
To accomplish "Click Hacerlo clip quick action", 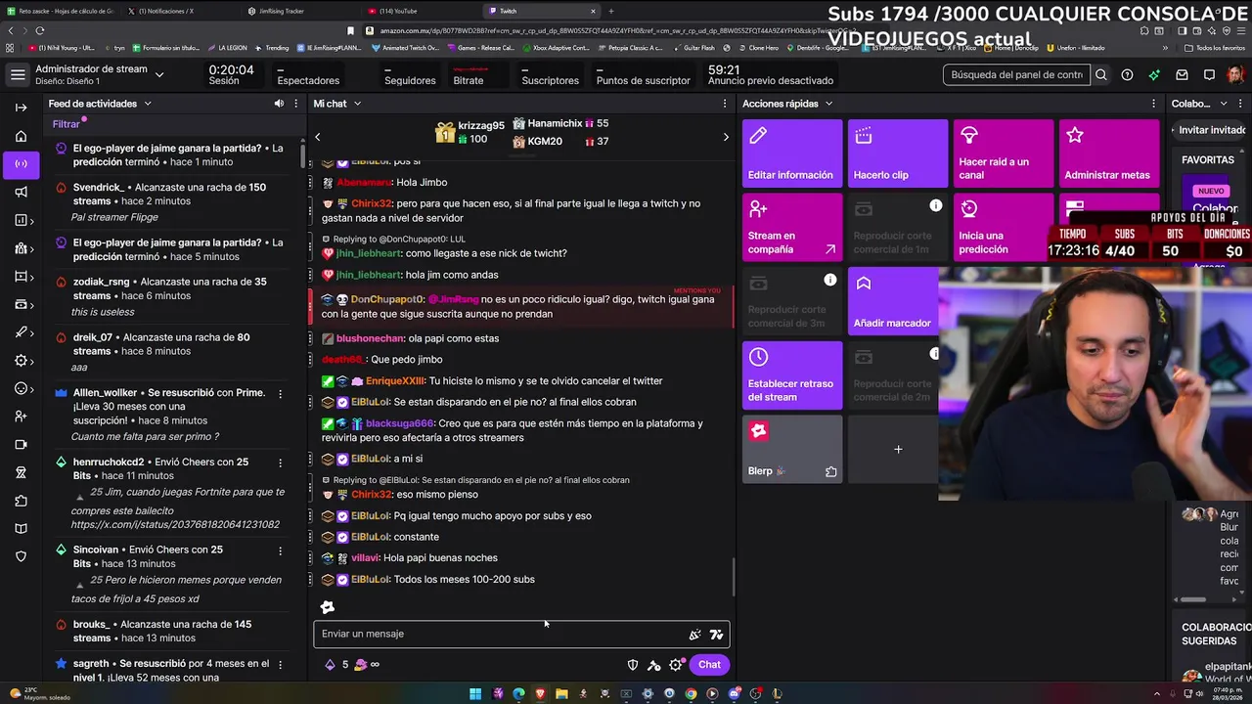I will (x=898, y=153).
